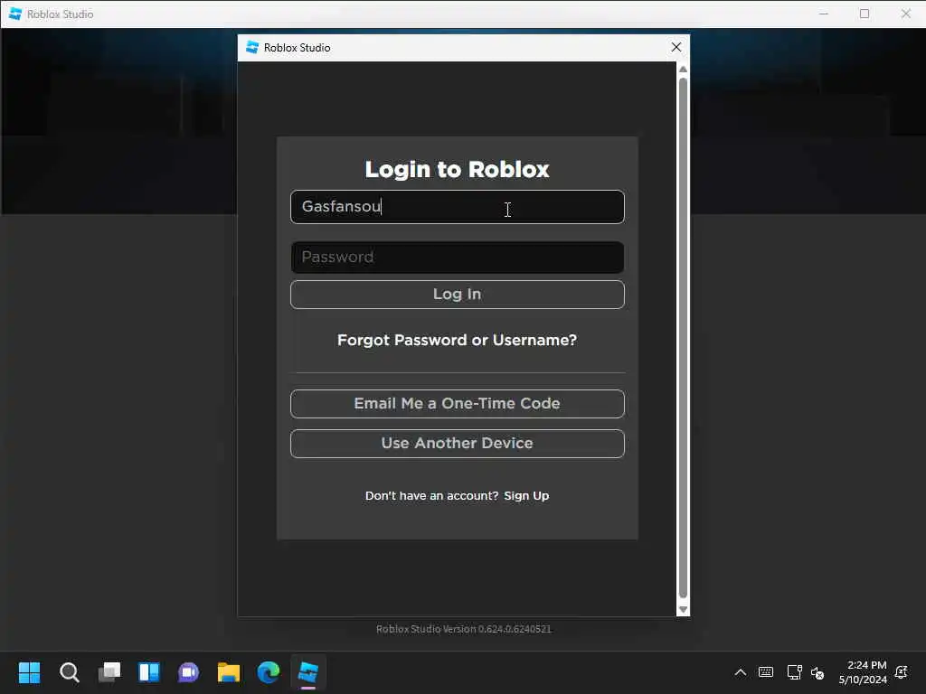
Task: Click the dialog scrollbar down arrow
Action: pos(684,610)
